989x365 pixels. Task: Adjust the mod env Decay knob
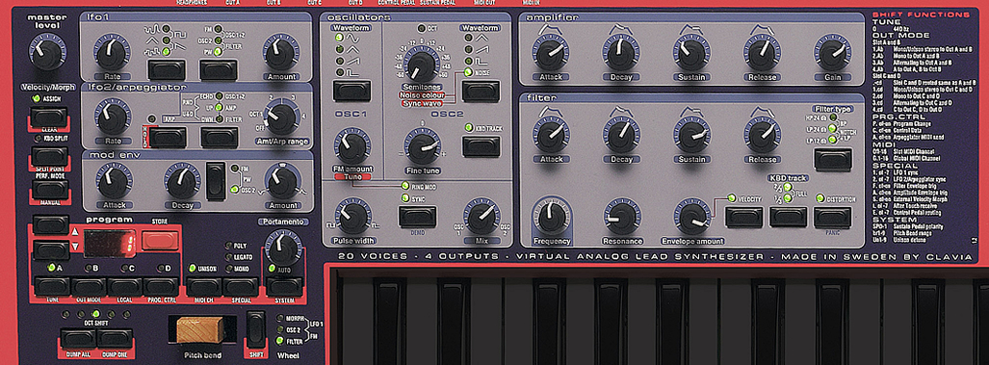(182, 182)
